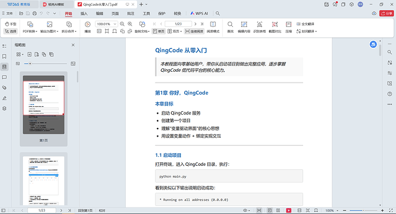Click the insert page icon in thumbnail panel
The width and height of the screenshot is (396, 214).
29,55
